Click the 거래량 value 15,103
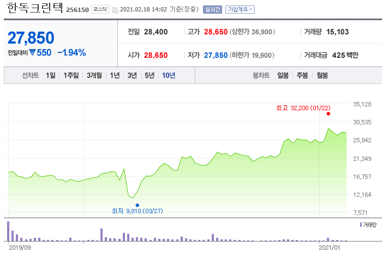 337,32
